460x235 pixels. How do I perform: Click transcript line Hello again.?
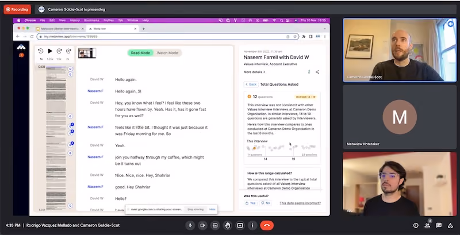point(126,79)
